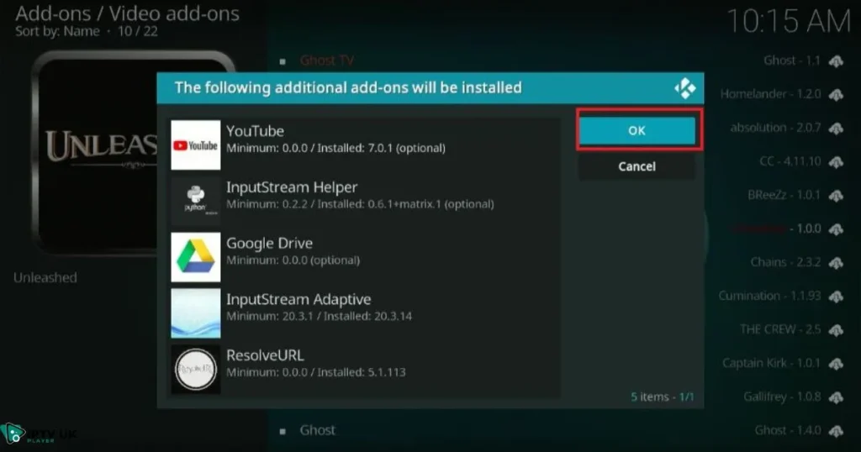Click the cloud icon next to CC - 4.11.10
The height and width of the screenshot is (452, 861).
click(x=836, y=162)
